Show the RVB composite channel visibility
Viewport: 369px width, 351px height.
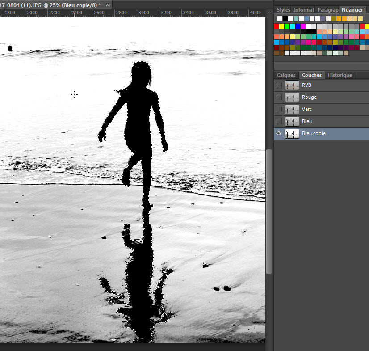279,85
